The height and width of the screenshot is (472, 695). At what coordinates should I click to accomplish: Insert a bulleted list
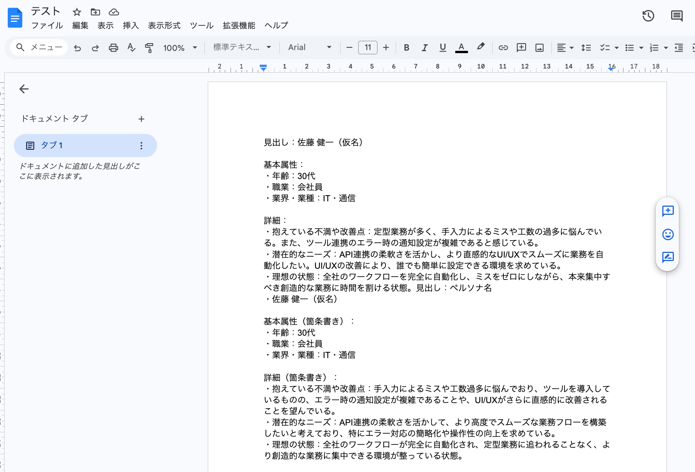pos(630,48)
